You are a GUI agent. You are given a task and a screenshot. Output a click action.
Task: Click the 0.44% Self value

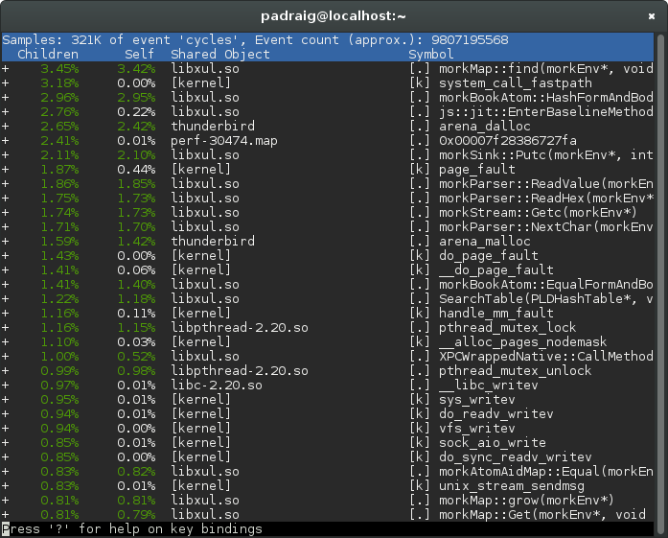136,169
